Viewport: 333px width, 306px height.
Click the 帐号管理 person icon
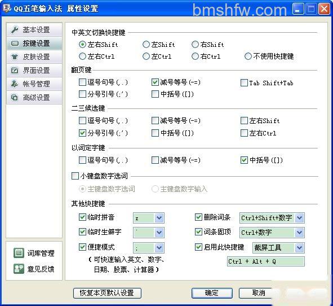click(x=15, y=84)
